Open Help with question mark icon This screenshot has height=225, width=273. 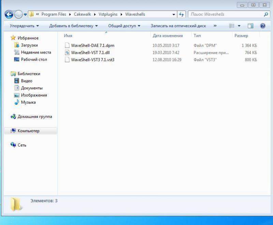click(262, 26)
